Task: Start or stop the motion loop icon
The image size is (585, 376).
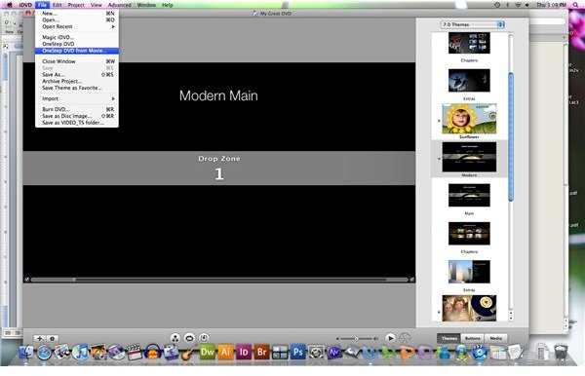Action: tap(189, 338)
